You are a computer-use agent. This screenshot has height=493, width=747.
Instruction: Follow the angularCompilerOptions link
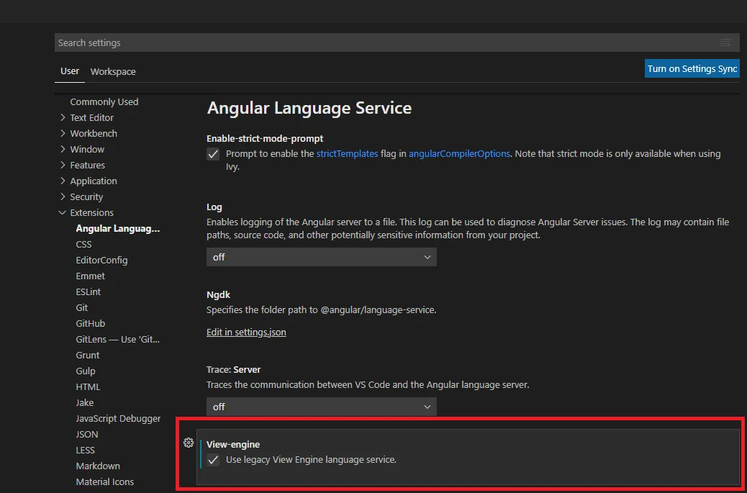click(459, 154)
